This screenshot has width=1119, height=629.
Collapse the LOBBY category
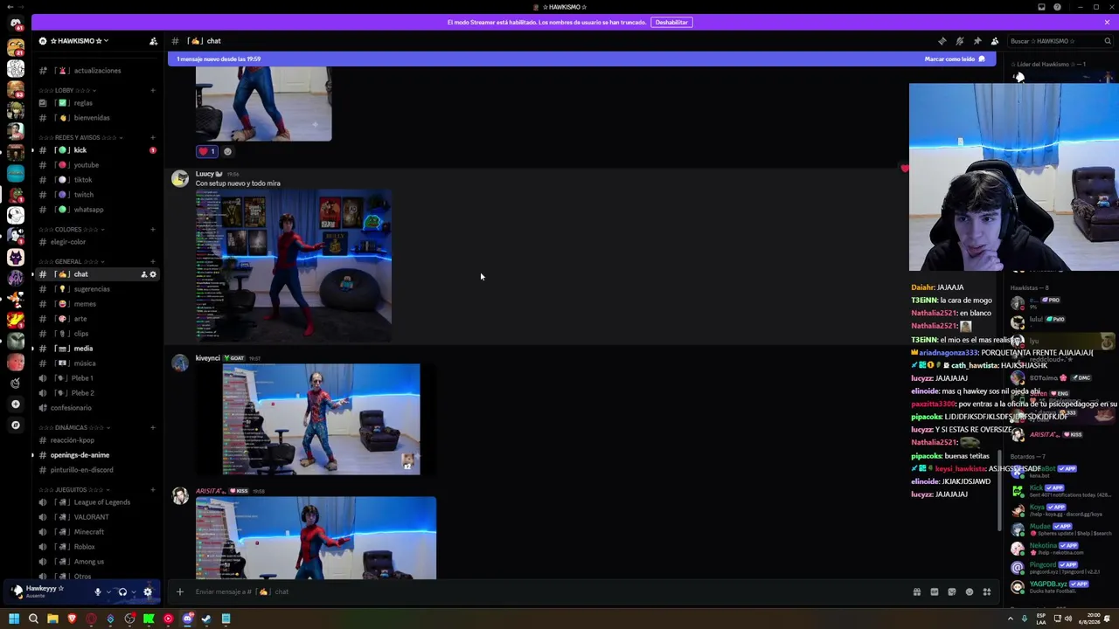(x=66, y=90)
